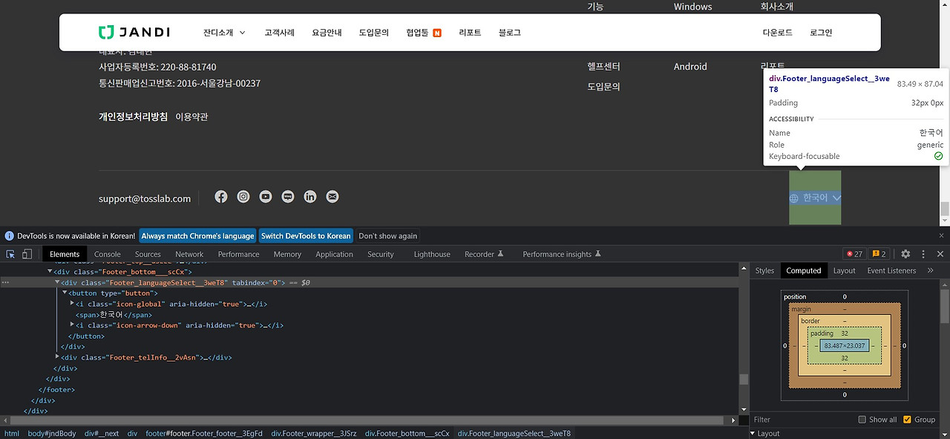Image resolution: width=950 pixels, height=439 pixels.
Task: Click the 헬프센터 footer link
Action: pyautogui.click(x=603, y=66)
